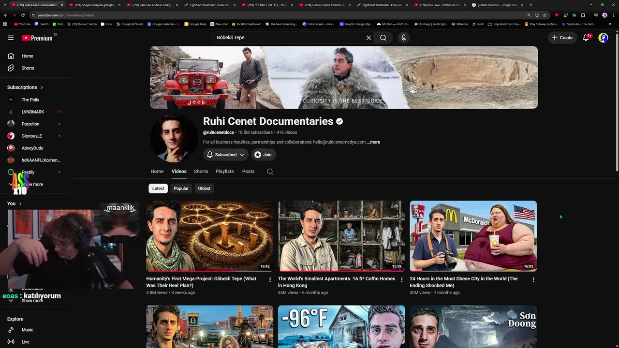Viewport: 619px width, 348px height.
Task: Reload the page in the browser
Action: [x=23, y=15]
